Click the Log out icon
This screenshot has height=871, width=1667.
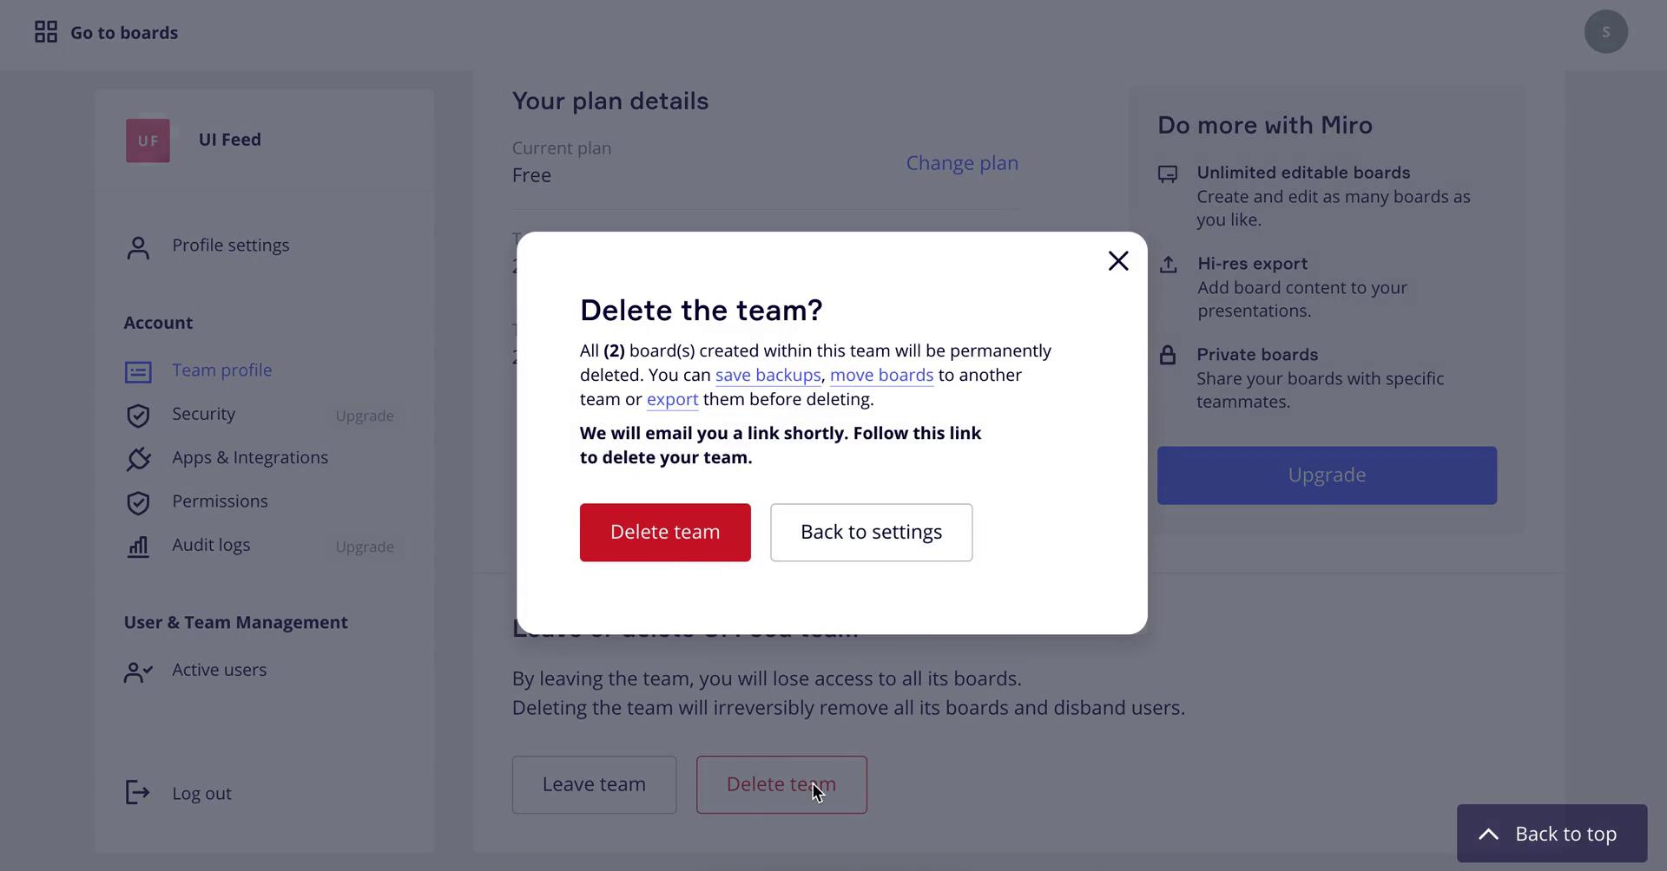pyautogui.click(x=138, y=792)
